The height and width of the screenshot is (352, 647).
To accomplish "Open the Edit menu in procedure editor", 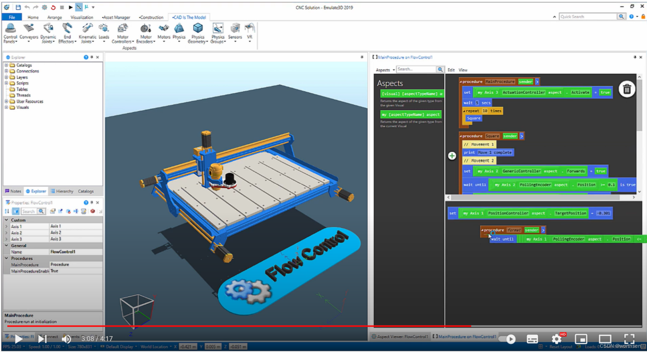I will [451, 70].
